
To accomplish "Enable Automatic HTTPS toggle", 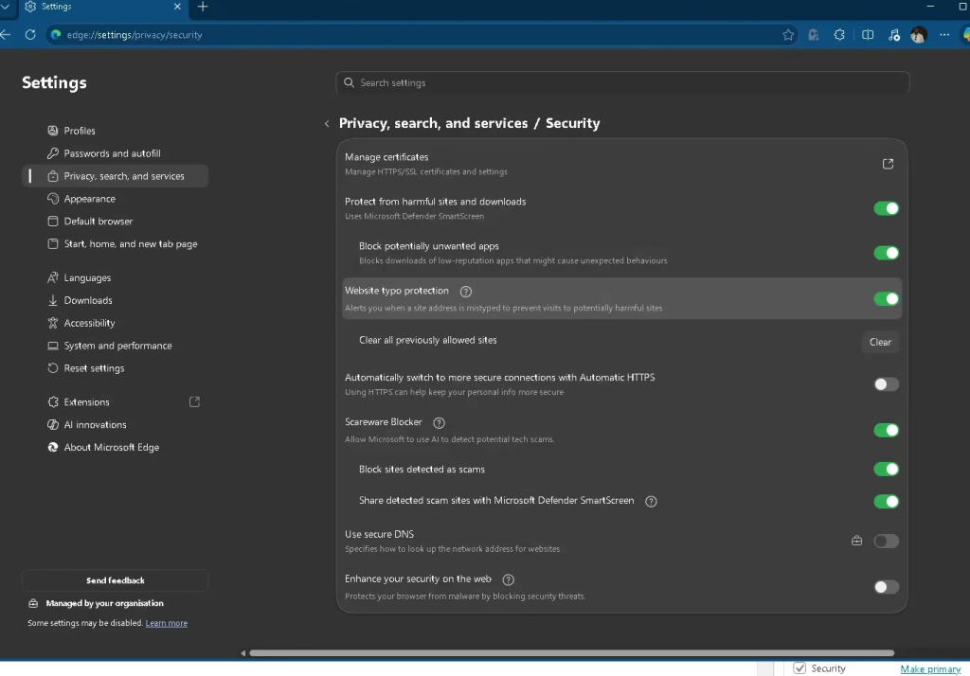I will click(886, 384).
